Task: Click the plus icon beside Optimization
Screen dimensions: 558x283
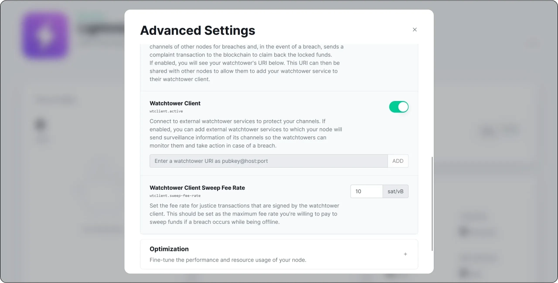Action: [405, 254]
